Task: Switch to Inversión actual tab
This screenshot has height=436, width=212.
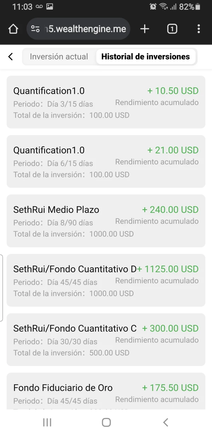Action: [x=59, y=57]
